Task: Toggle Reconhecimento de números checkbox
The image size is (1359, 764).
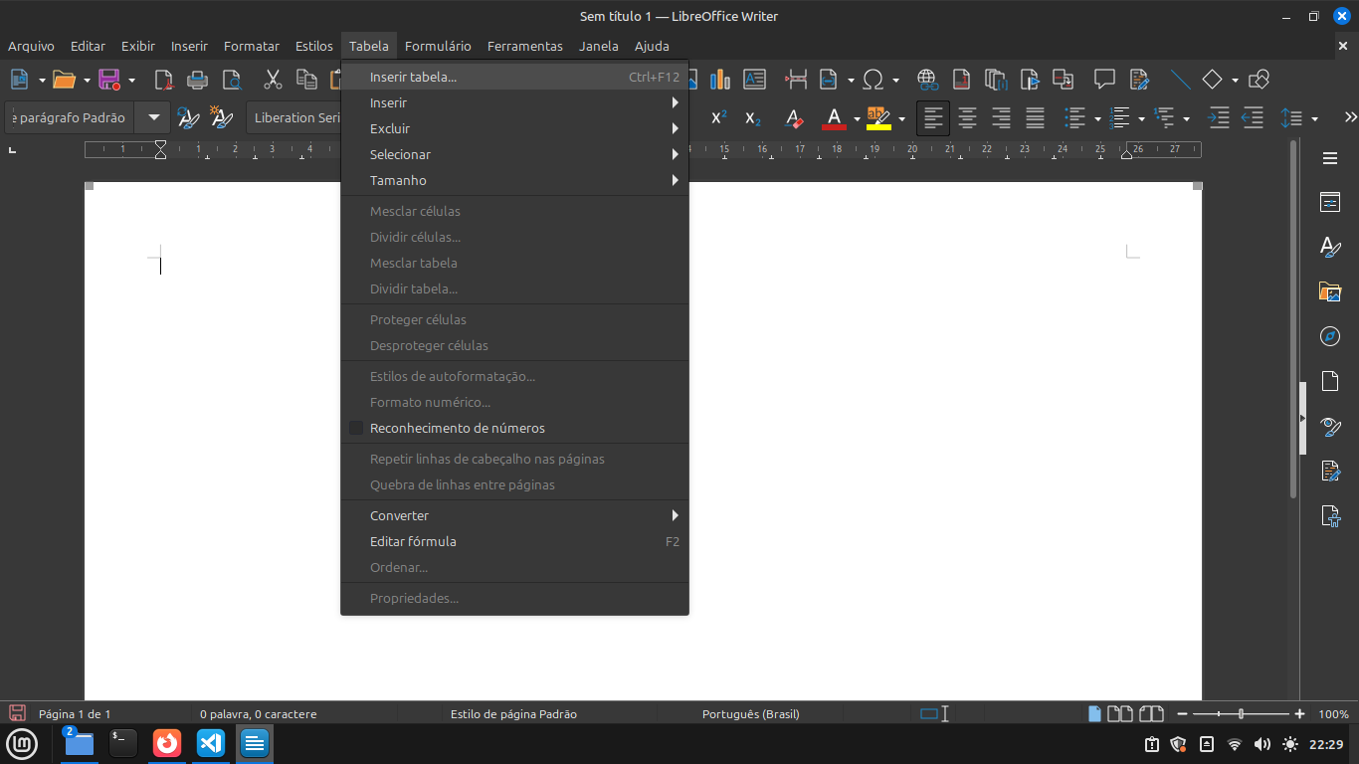Action: click(x=356, y=428)
